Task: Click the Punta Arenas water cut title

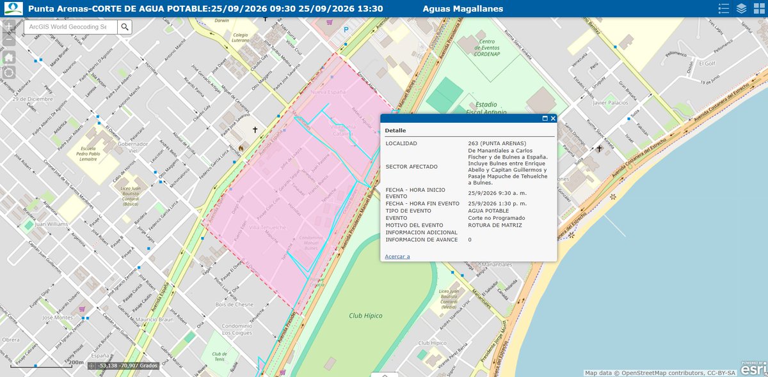Action: click(206, 9)
